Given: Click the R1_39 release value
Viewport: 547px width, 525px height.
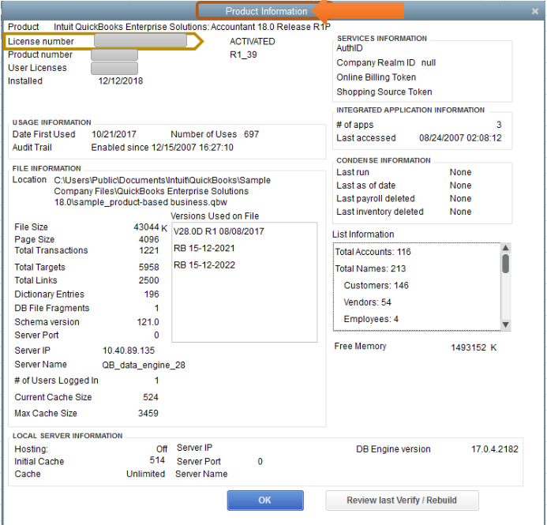Looking at the screenshot, I should (243, 54).
